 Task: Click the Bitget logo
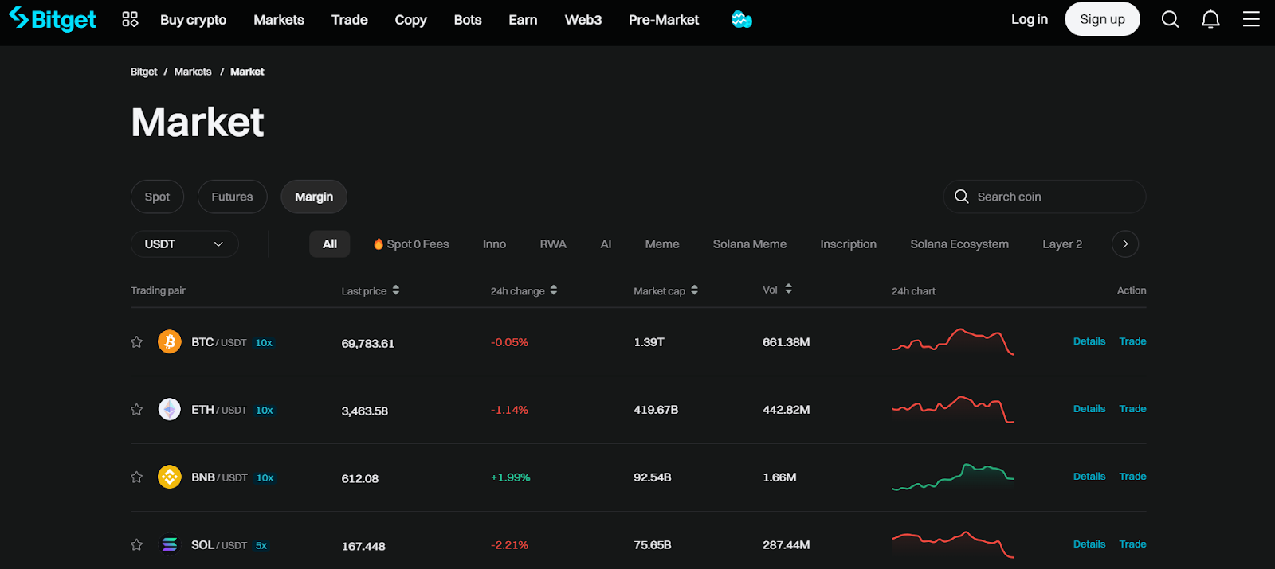click(53, 19)
